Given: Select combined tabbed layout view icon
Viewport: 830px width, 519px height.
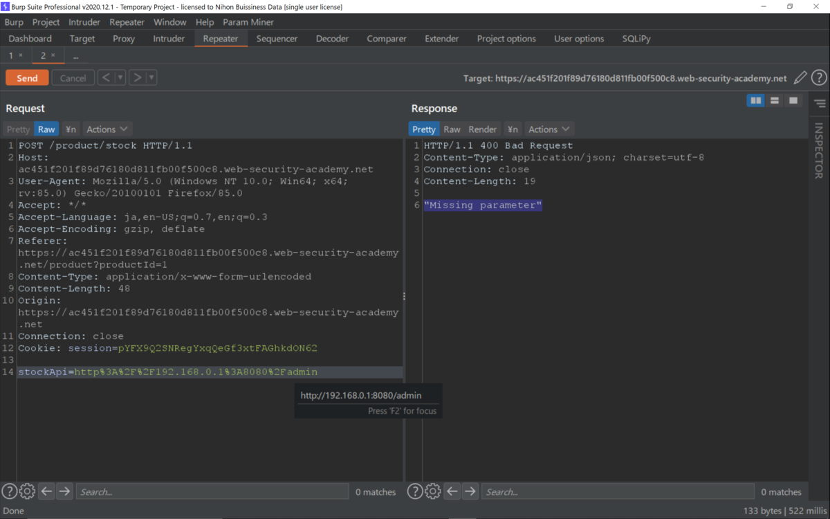Looking at the screenshot, I should click(793, 101).
